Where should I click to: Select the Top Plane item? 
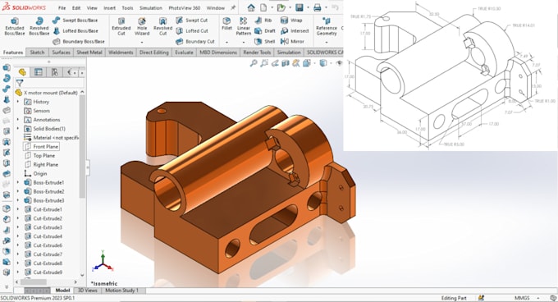point(40,155)
